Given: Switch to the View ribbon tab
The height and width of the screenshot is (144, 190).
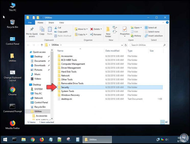Looking at the screenshot, I should coord(61,23).
